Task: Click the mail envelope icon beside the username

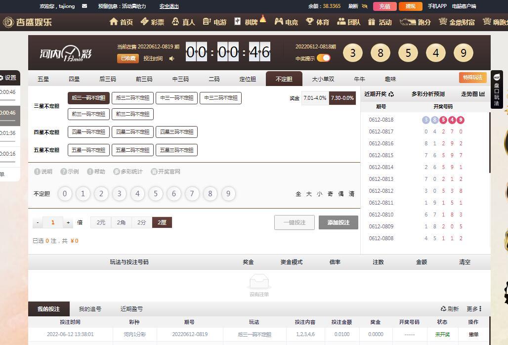Action: pyautogui.click(x=85, y=6)
